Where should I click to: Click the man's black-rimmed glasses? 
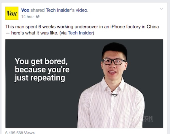tap(114, 62)
